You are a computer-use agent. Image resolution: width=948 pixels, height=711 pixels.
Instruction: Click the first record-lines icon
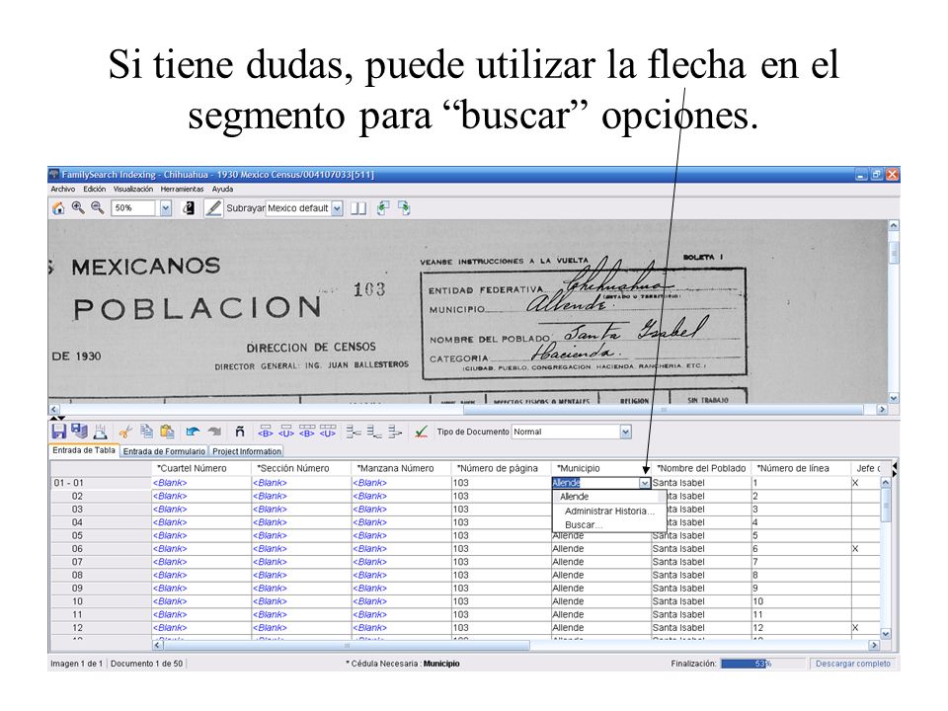coord(354,432)
